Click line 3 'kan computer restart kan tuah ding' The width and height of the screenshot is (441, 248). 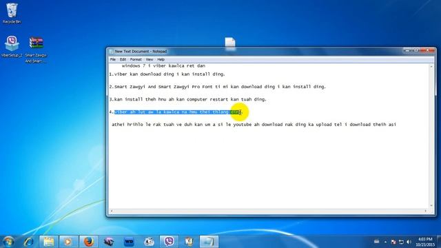[x=187, y=99]
